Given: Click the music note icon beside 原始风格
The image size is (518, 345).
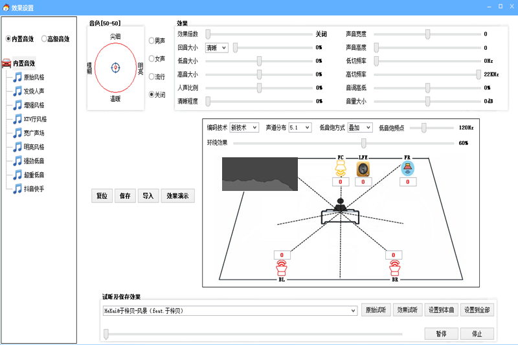Looking at the screenshot, I should tap(17, 77).
